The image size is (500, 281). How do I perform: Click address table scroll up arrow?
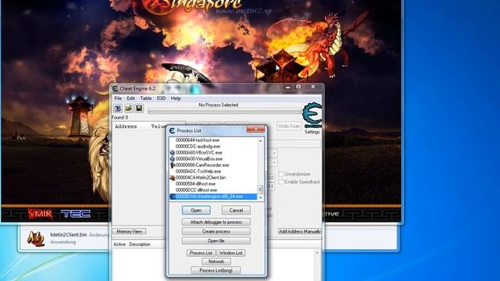pyautogui.click(x=317, y=253)
